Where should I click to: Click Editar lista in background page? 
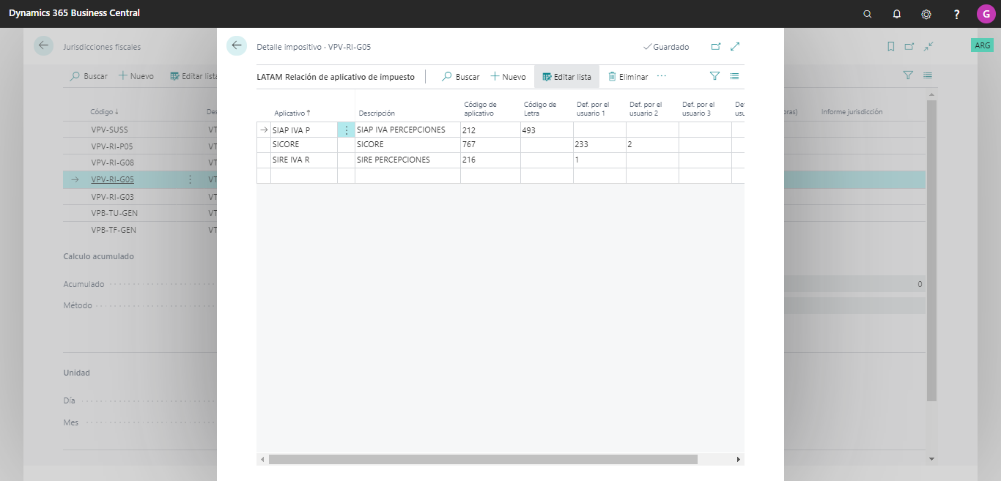(x=193, y=76)
